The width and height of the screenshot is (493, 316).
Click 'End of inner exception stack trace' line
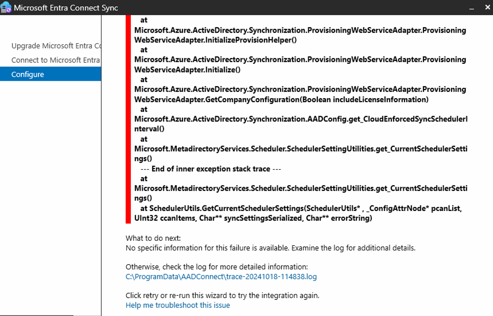click(211, 169)
